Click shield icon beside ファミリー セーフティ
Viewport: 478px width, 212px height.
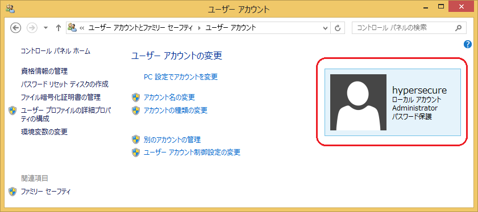[x=12, y=192]
